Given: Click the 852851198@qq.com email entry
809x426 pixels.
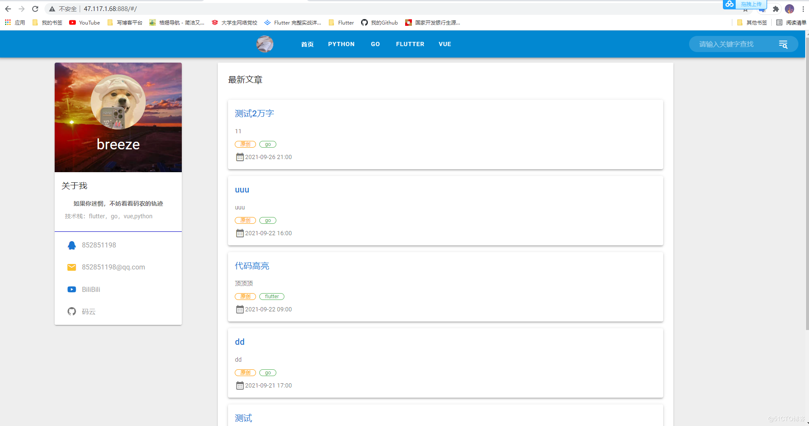Looking at the screenshot, I should coord(113,267).
